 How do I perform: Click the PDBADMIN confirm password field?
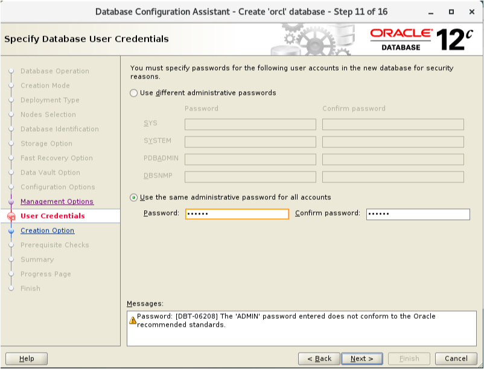(x=393, y=159)
